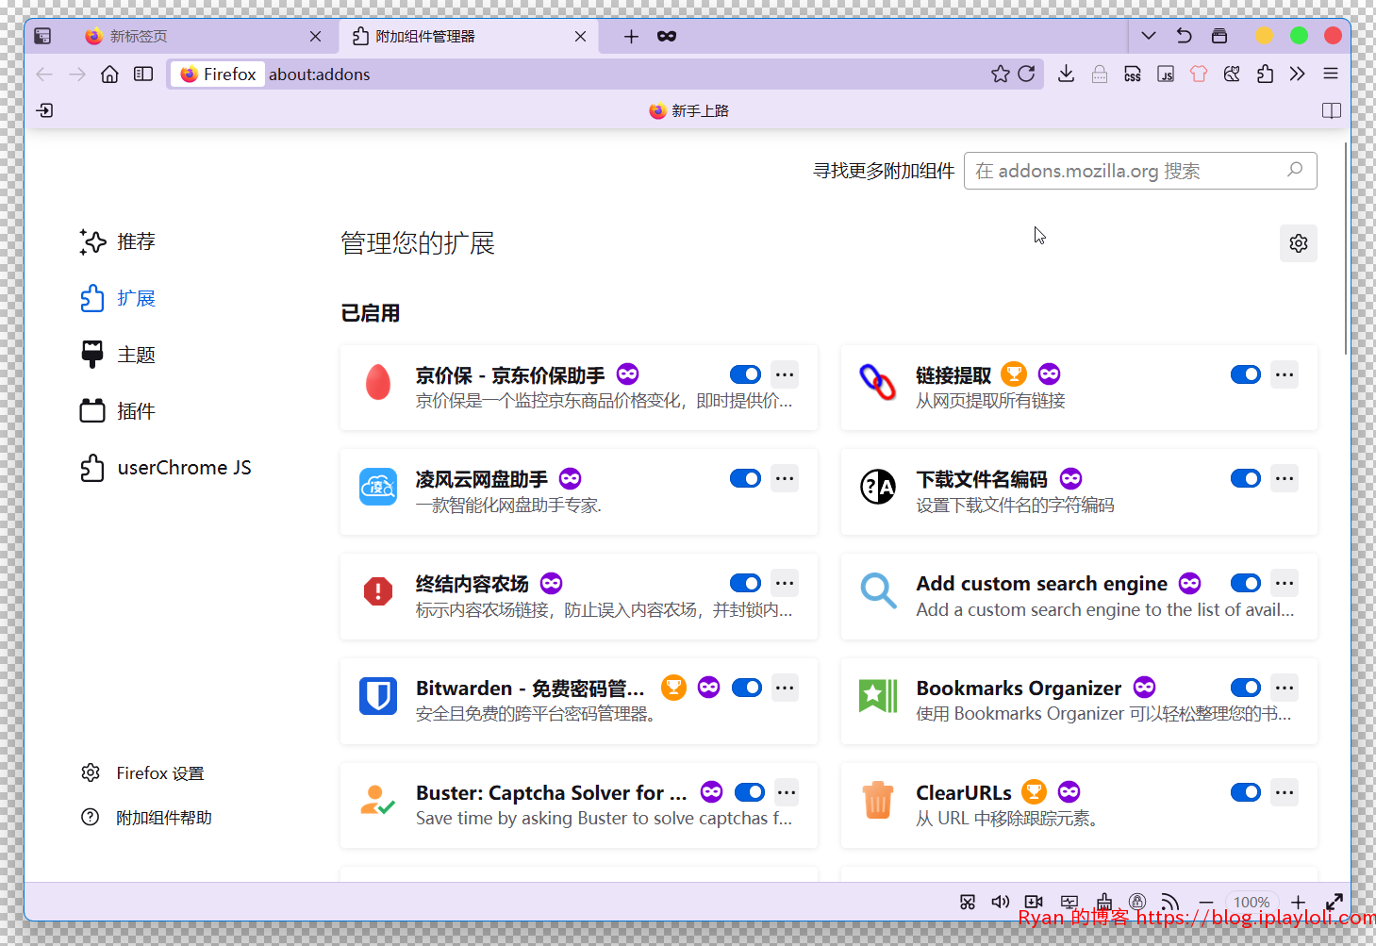Open more options for Add custom search engine
This screenshot has width=1376, height=946.
(1285, 583)
